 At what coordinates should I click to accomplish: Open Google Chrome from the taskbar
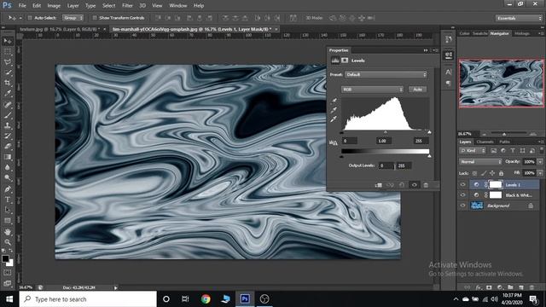tap(206, 299)
